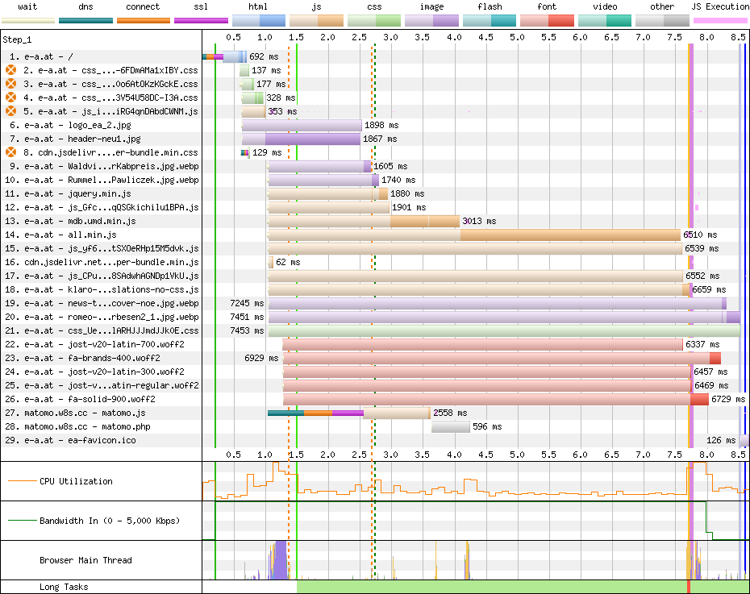Click the red long-task marker in Long Tasks

tap(689, 587)
